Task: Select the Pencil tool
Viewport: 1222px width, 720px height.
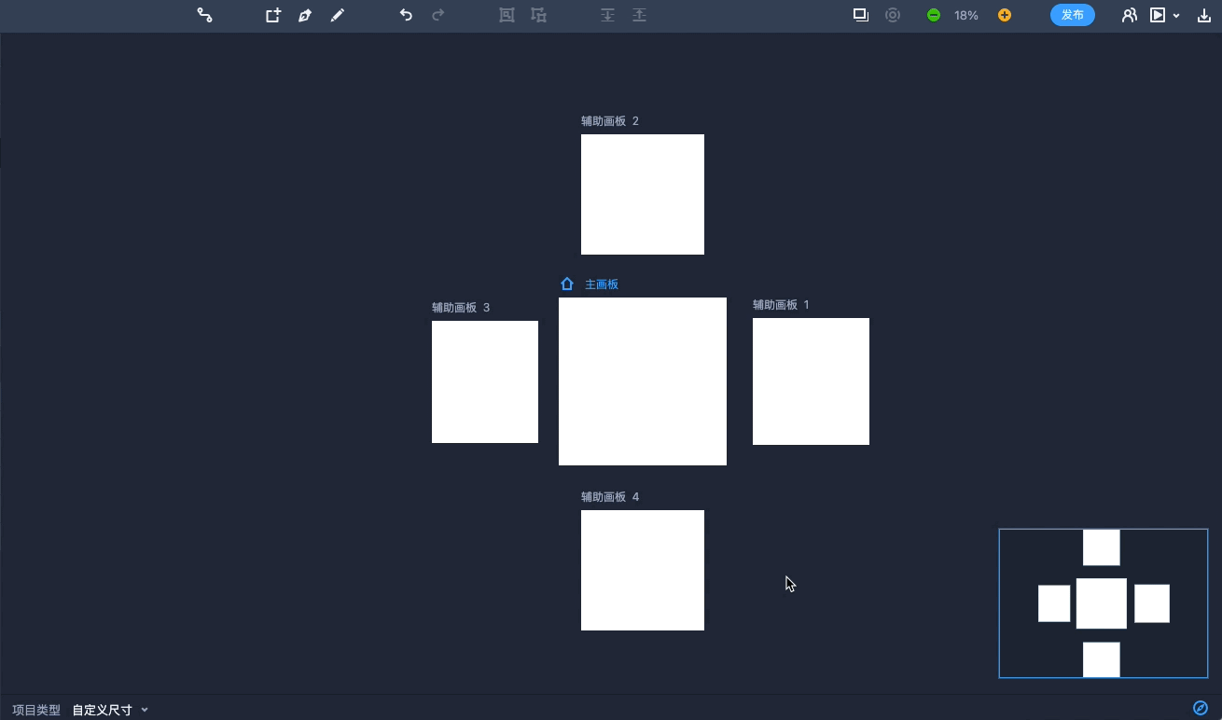Action: pos(338,15)
